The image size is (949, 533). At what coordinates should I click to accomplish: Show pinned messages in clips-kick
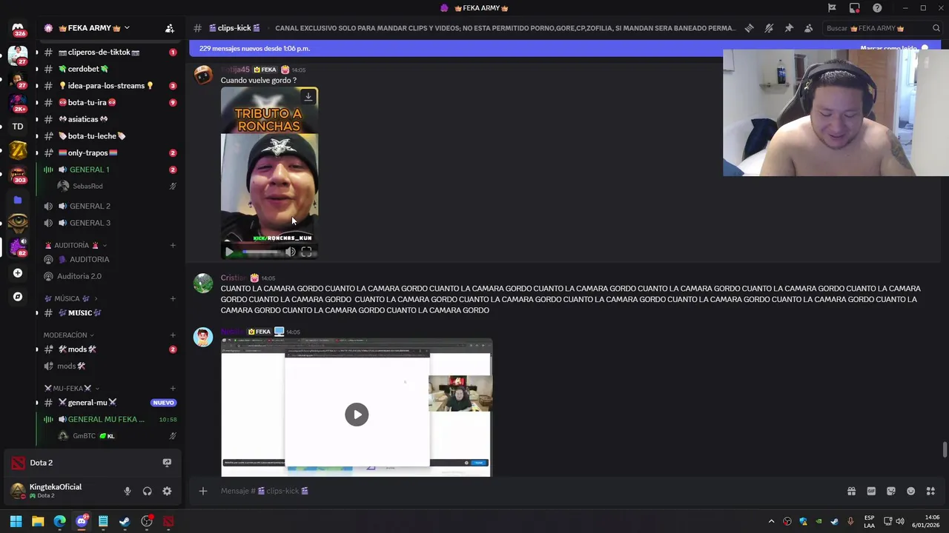click(x=789, y=28)
